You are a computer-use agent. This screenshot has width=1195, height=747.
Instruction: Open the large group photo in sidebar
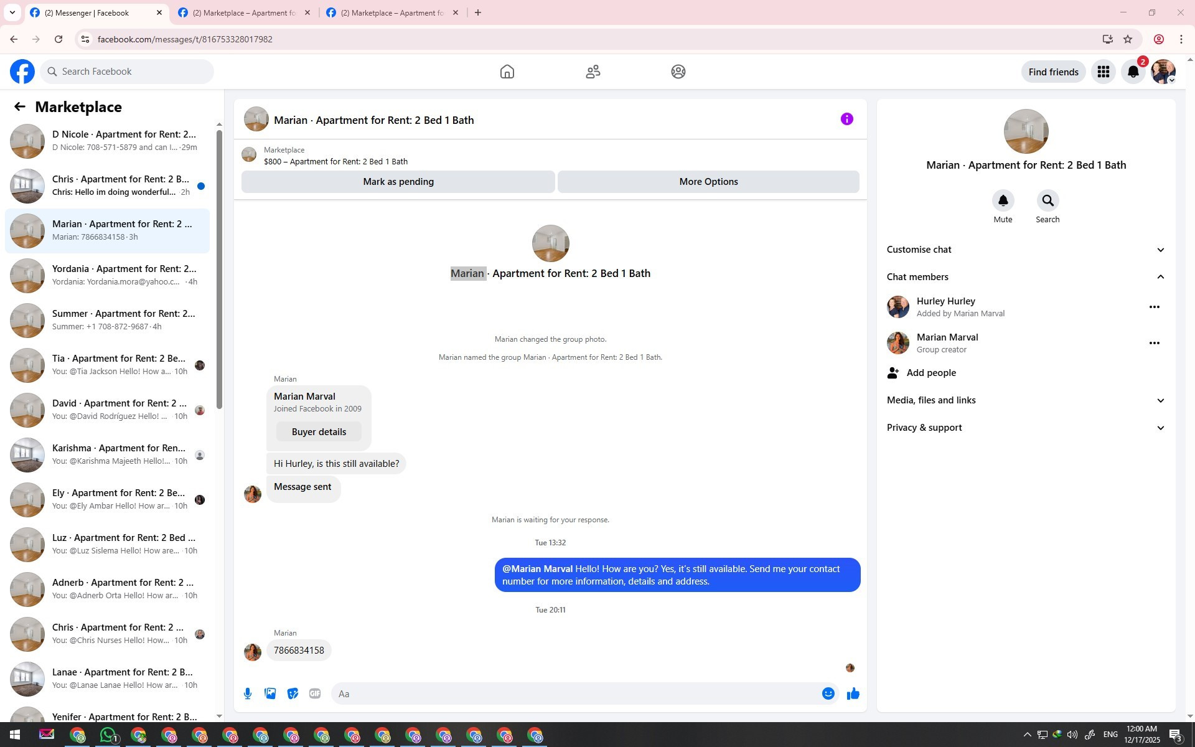click(x=1026, y=131)
